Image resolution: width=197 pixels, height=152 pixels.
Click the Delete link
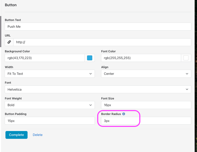tap(38, 135)
